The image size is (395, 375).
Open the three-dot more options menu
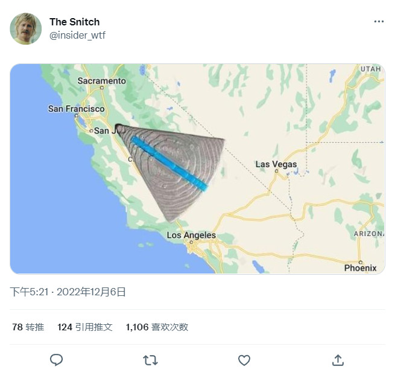pyautogui.click(x=379, y=22)
